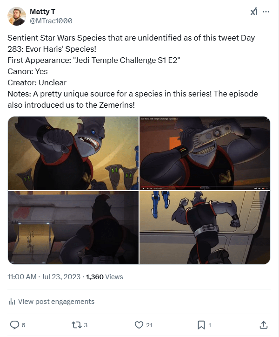Click the bar chart engagements icon
The width and height of the screenshot is (279, 337).
[x=12, y=302]
